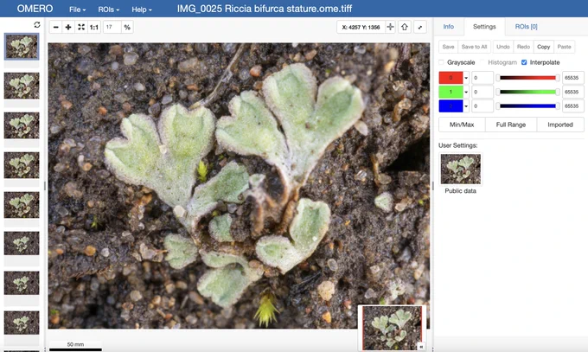Zoom in with the plus icon

point(68,27)
